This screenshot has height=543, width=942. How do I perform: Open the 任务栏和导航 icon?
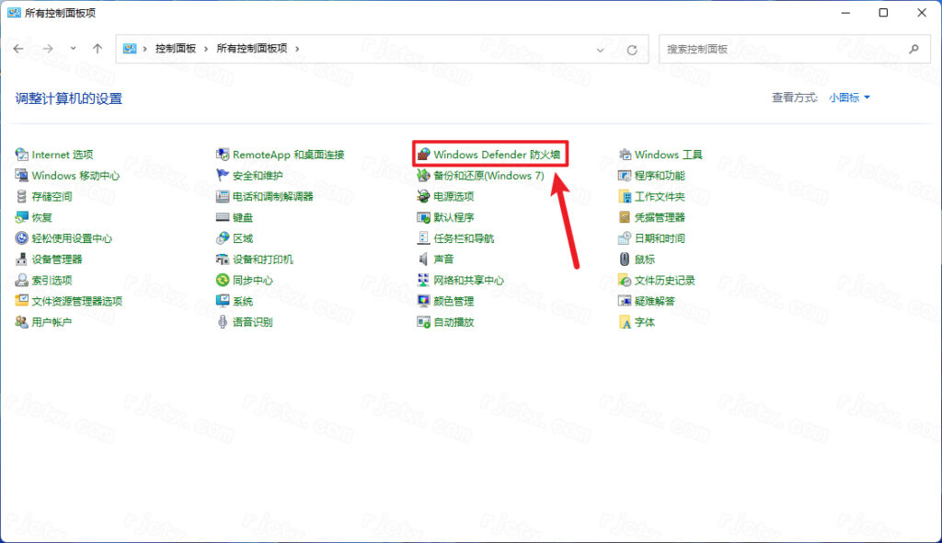click(x=423, y=238)
